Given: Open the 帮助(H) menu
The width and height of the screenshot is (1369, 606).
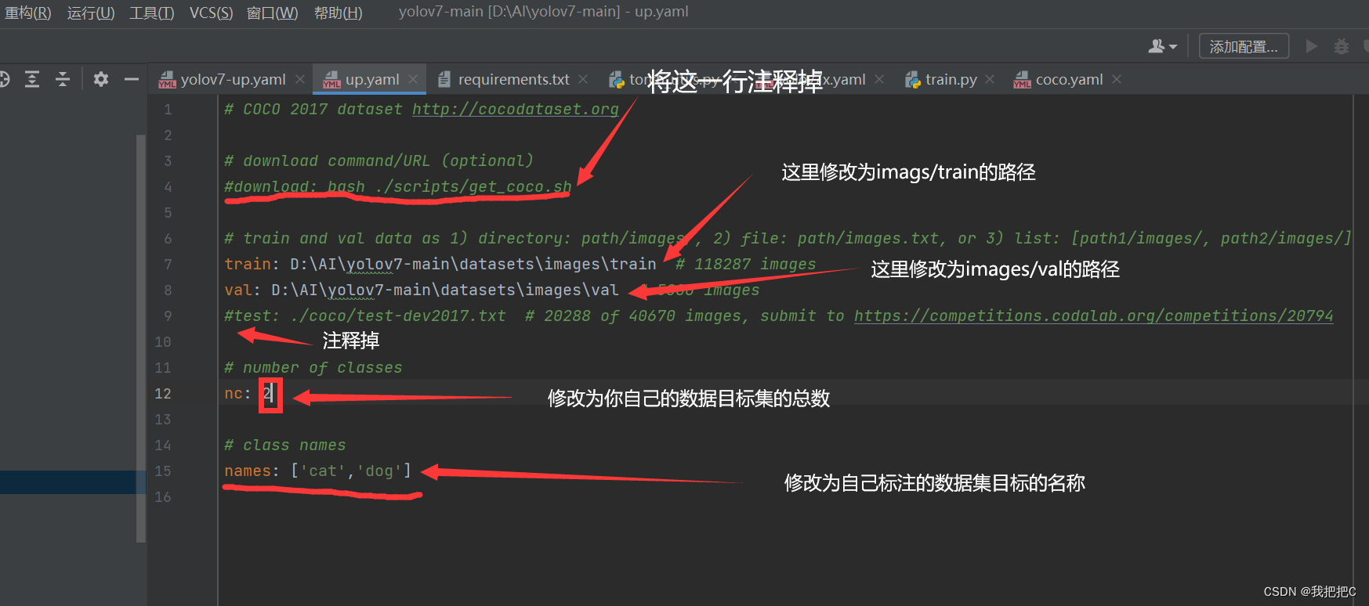Looking at the screenshot, I should point(339,13).
